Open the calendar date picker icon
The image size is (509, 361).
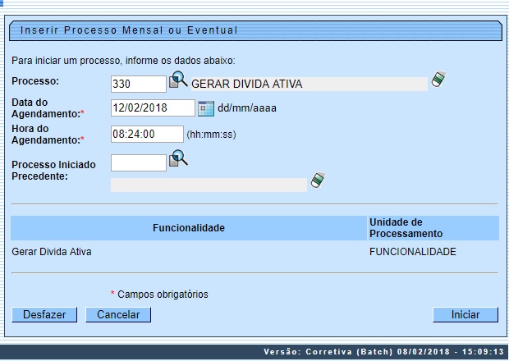click(x=206, y=108)
